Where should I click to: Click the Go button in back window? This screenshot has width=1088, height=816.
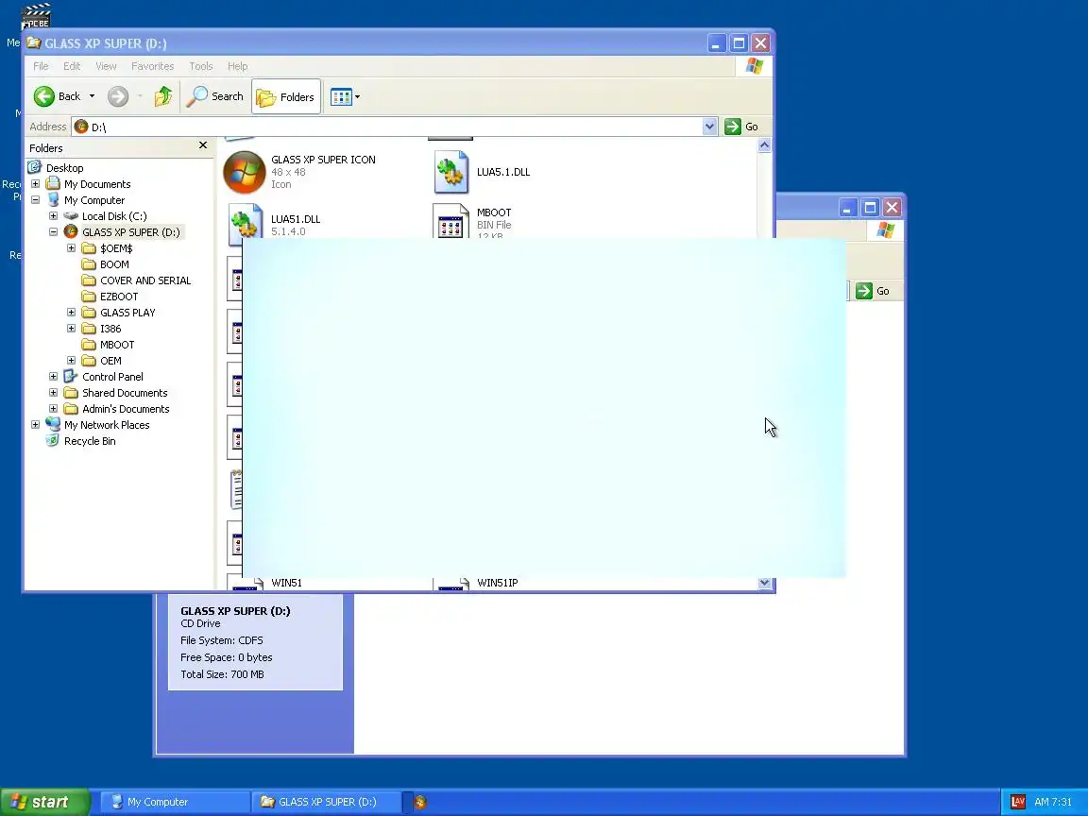[x=873, y=291]
